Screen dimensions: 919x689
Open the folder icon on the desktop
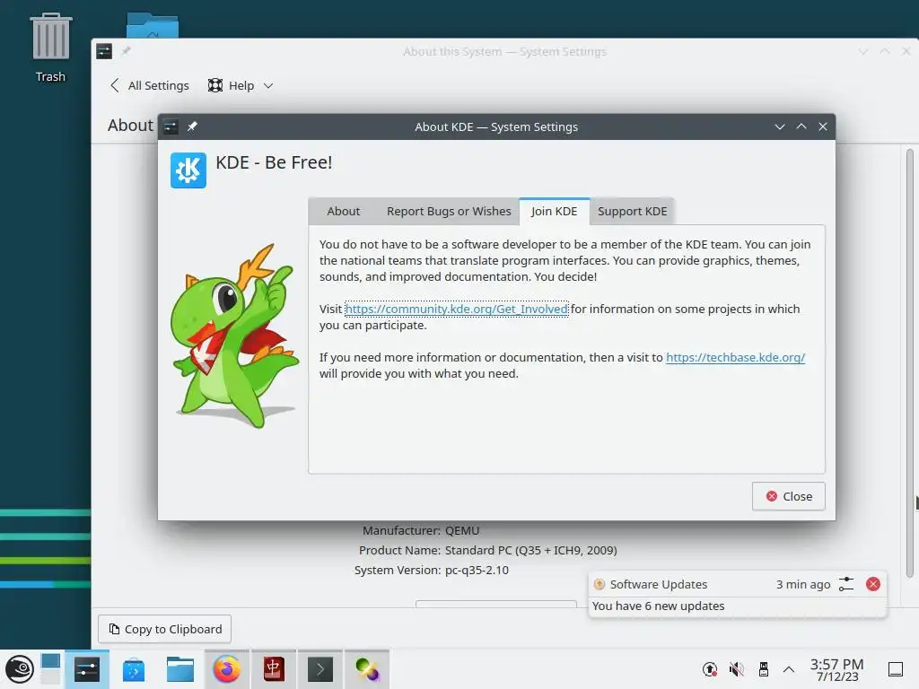153,26
